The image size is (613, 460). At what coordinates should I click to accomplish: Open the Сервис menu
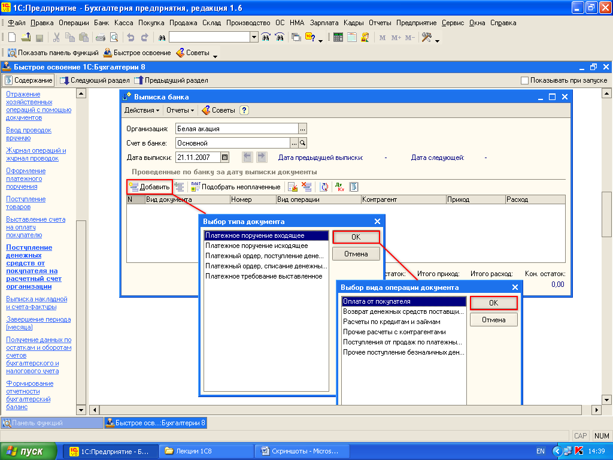(453, 23)
